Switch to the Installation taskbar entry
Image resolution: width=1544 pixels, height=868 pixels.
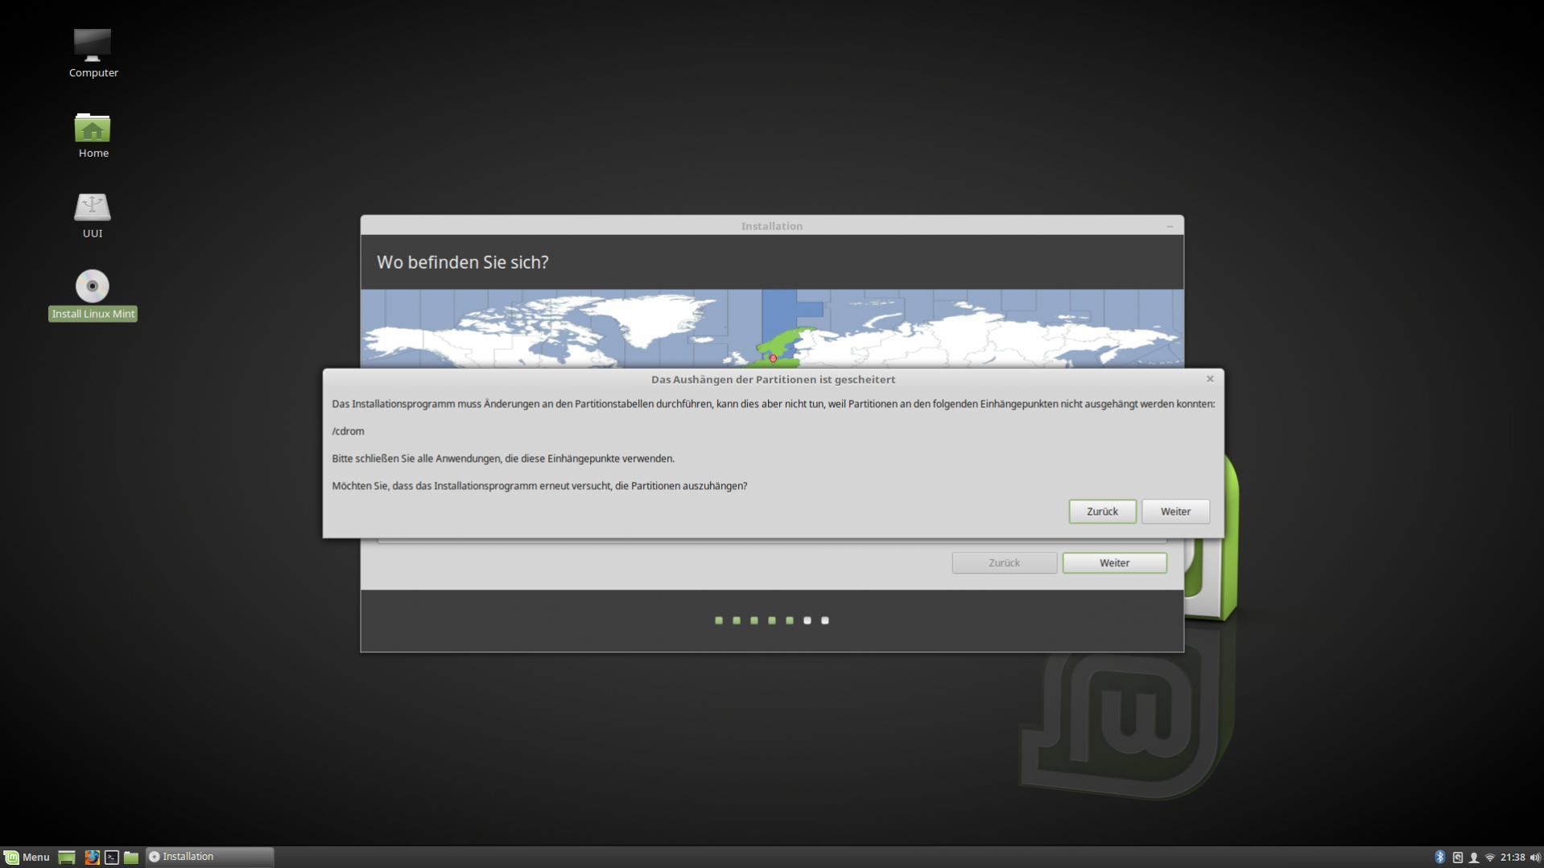click(209, 857)
